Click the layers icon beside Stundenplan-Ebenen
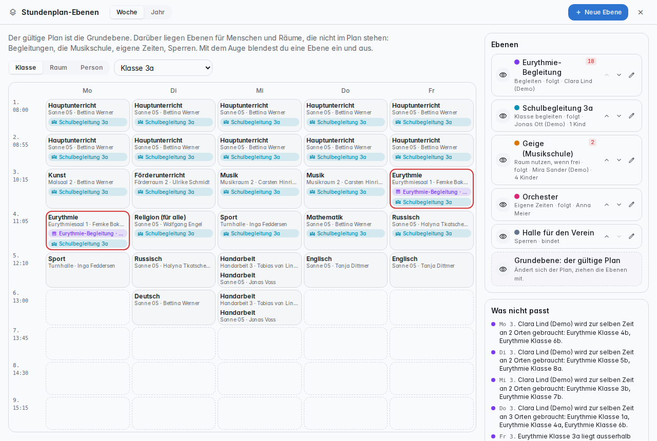 pos(13,12)
